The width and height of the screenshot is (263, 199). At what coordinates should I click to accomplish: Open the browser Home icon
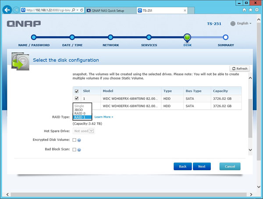tap(244, 10)
